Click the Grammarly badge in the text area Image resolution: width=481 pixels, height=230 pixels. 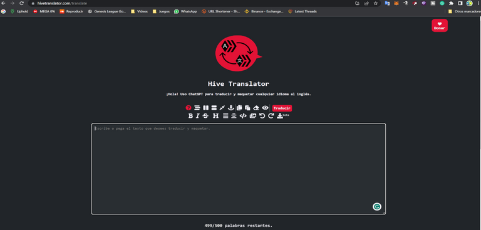point(376,207)
